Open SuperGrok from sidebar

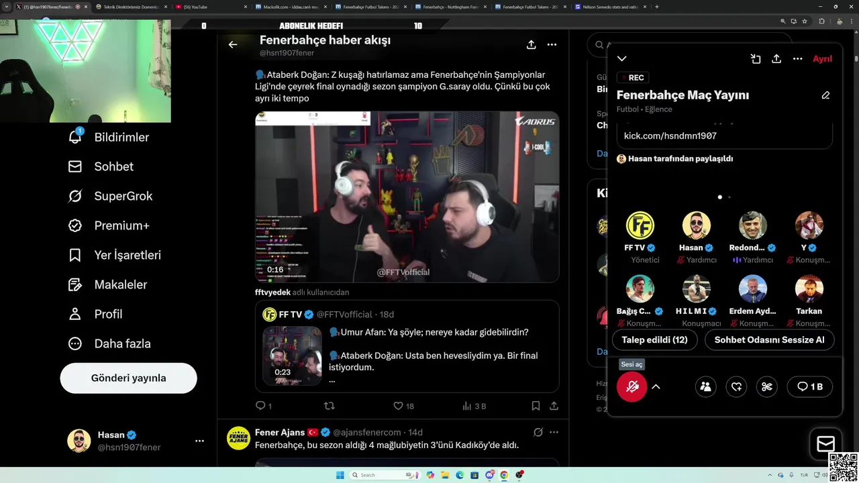tap(110, 196)
